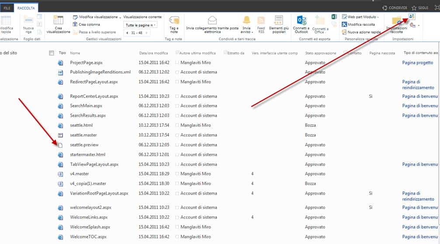Sort by Data/ora modifica column header
The width and height of the screenshot is (440, 244).
click(x=153, y=53)
